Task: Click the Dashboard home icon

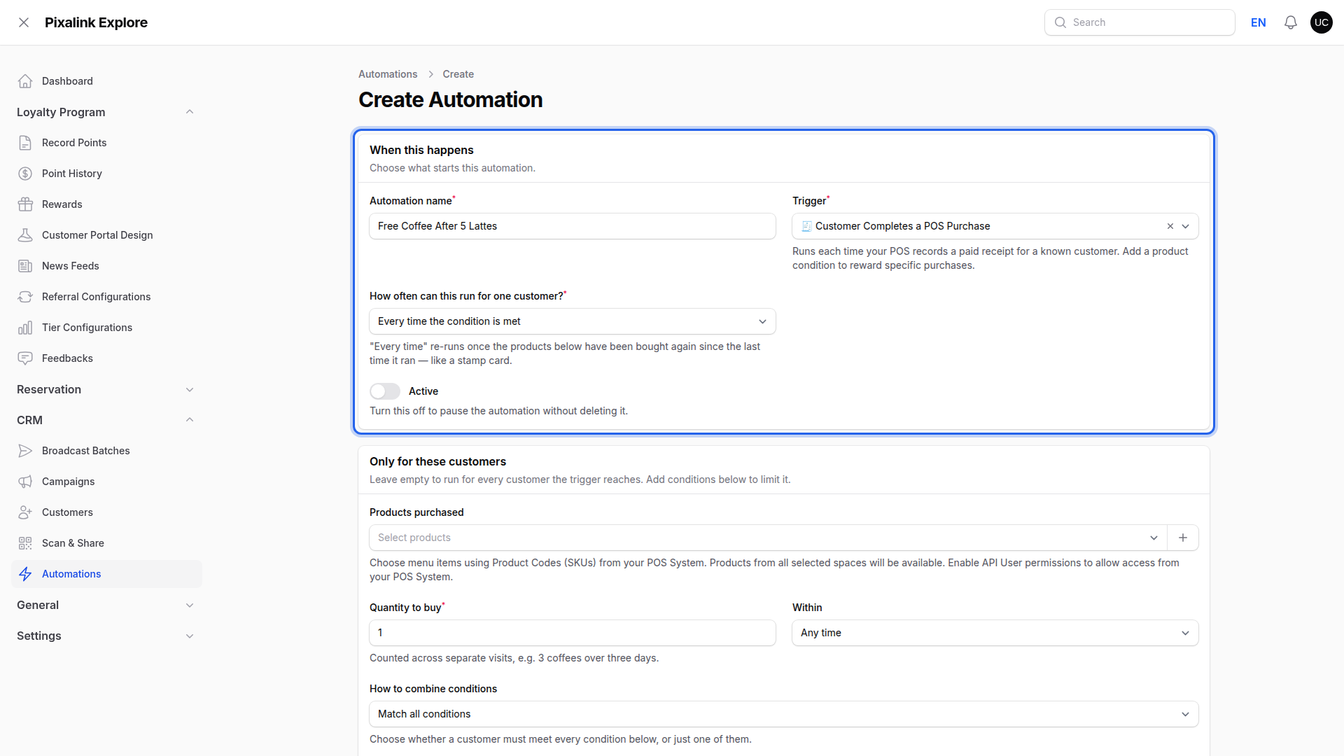Action: click(x=25, y=81)
